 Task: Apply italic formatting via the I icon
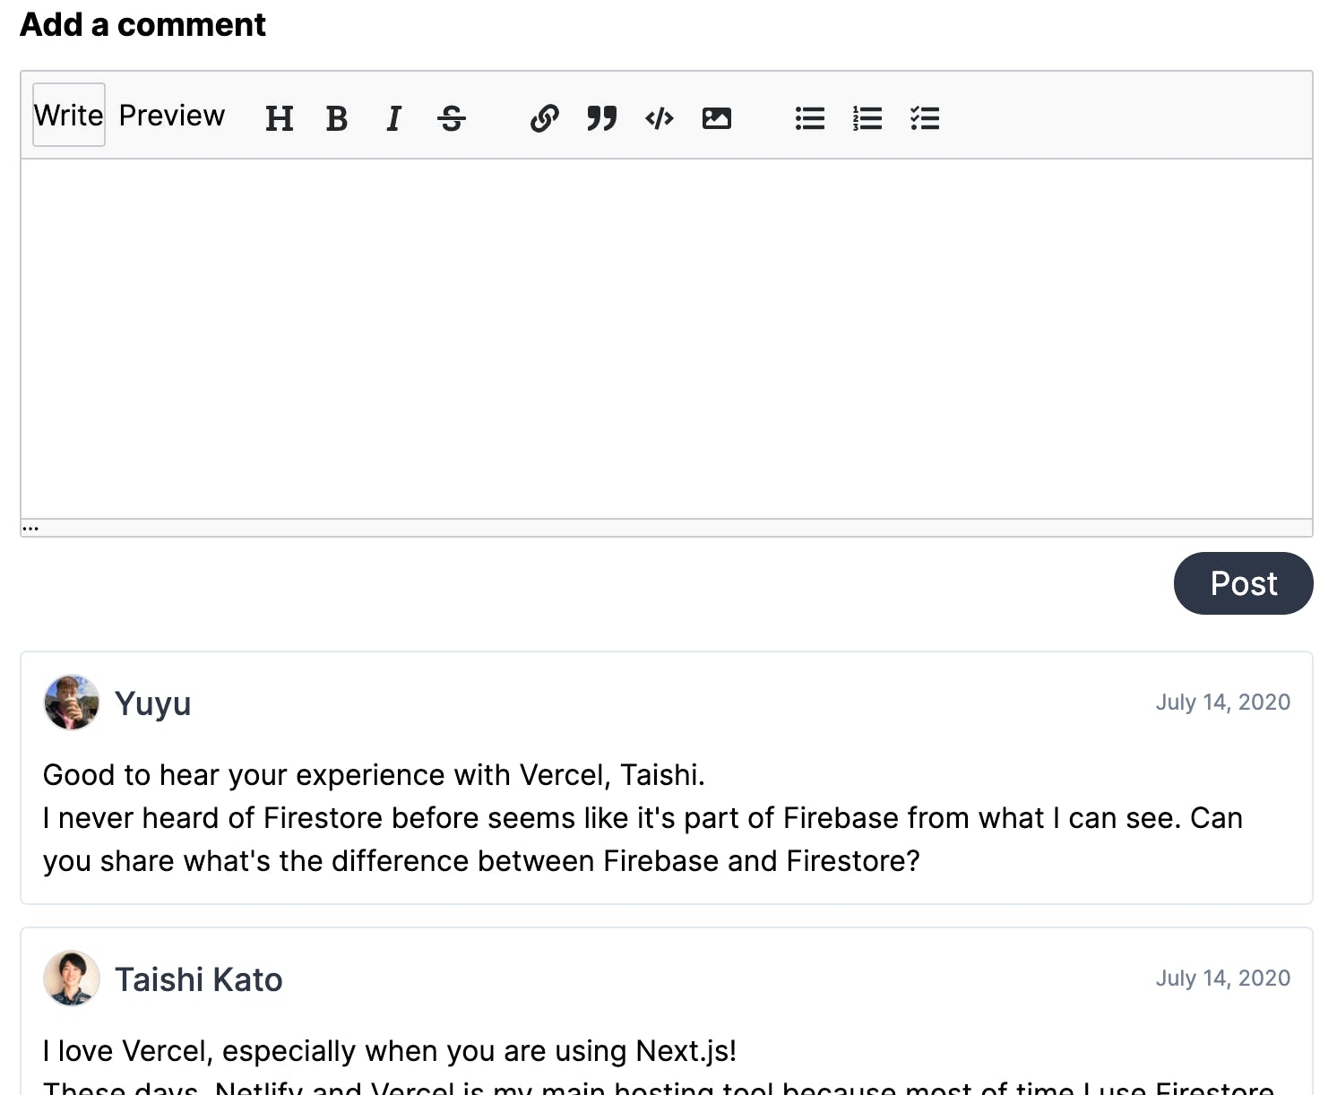393,118
